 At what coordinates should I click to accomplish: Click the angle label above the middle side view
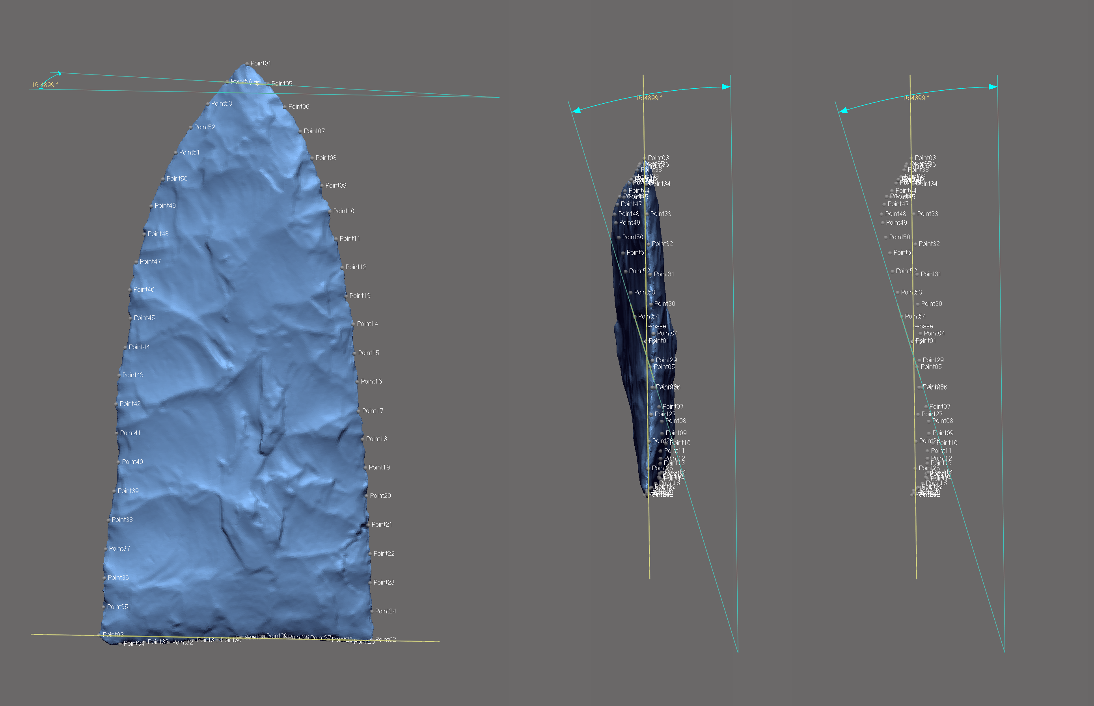649,98
